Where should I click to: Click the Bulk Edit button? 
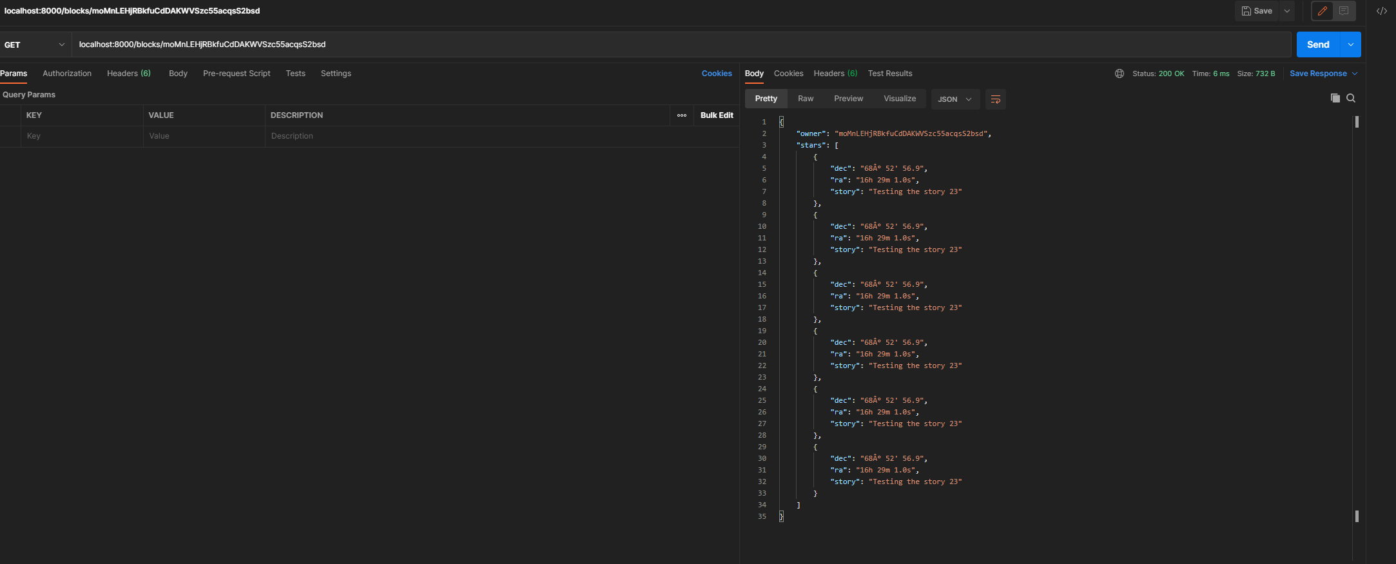click(717, 115)
